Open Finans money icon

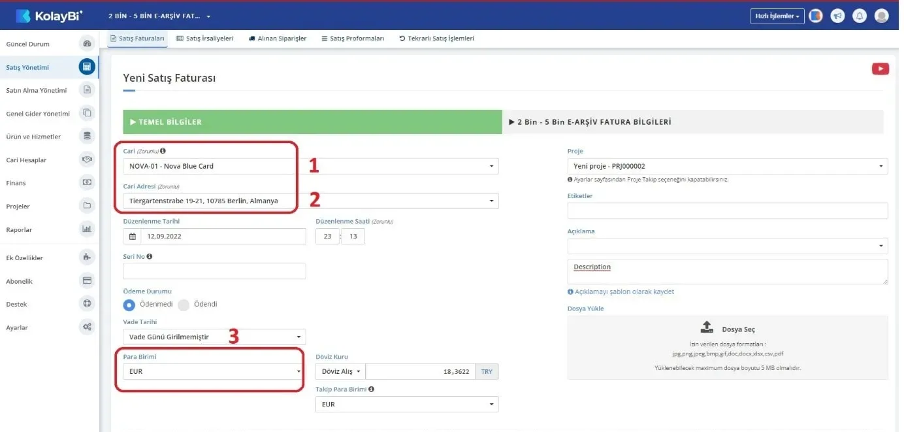pos(87,182)
